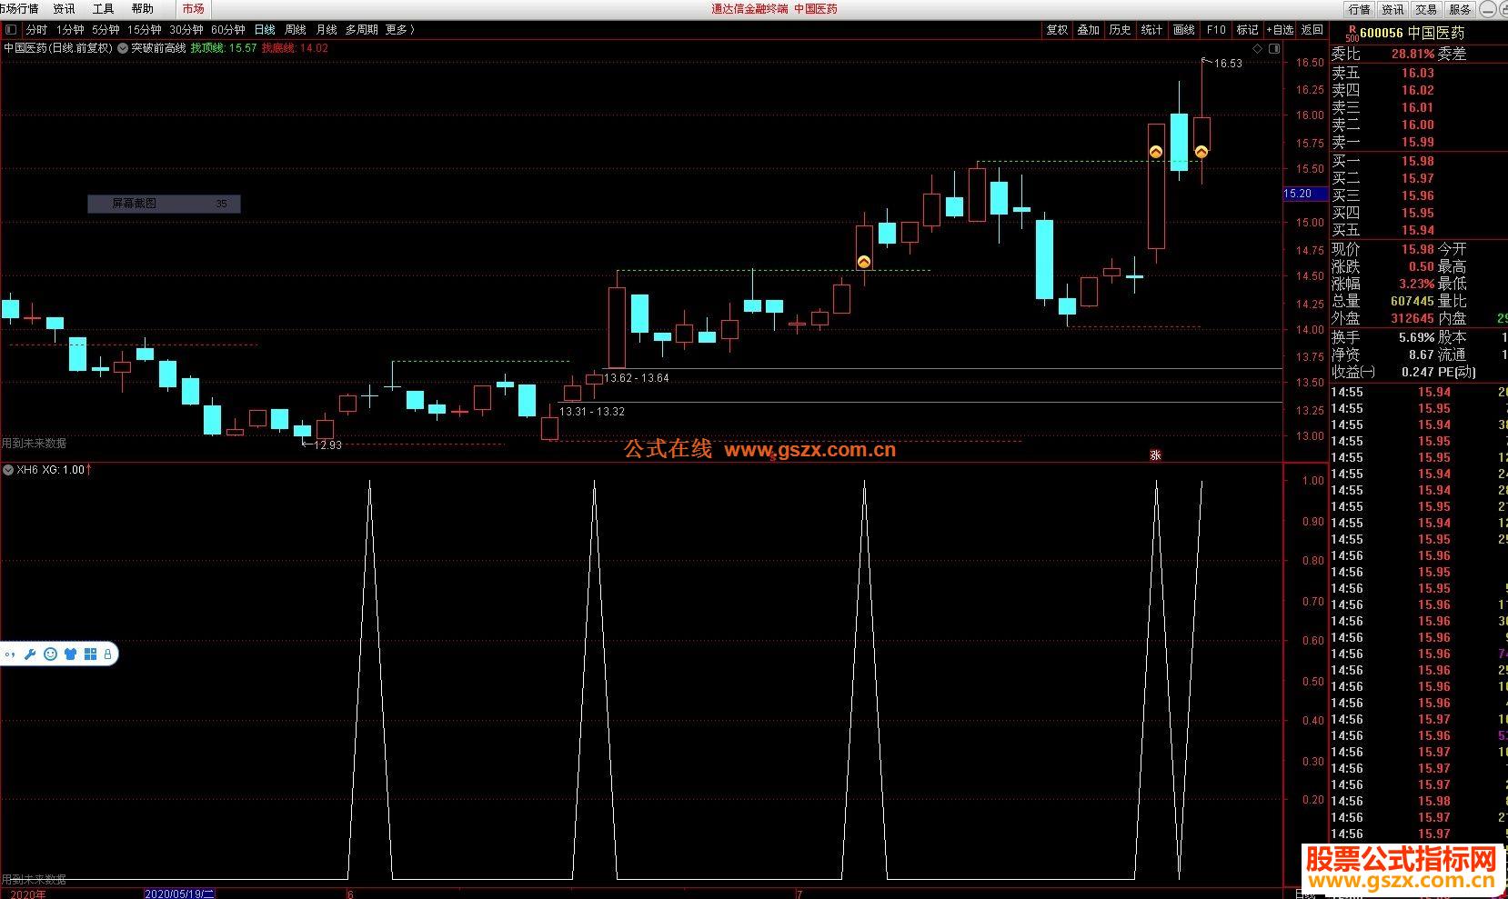Select the 月线 monthly period
1508x899 pixels.
pyautogui.click(x=326, y=30)
